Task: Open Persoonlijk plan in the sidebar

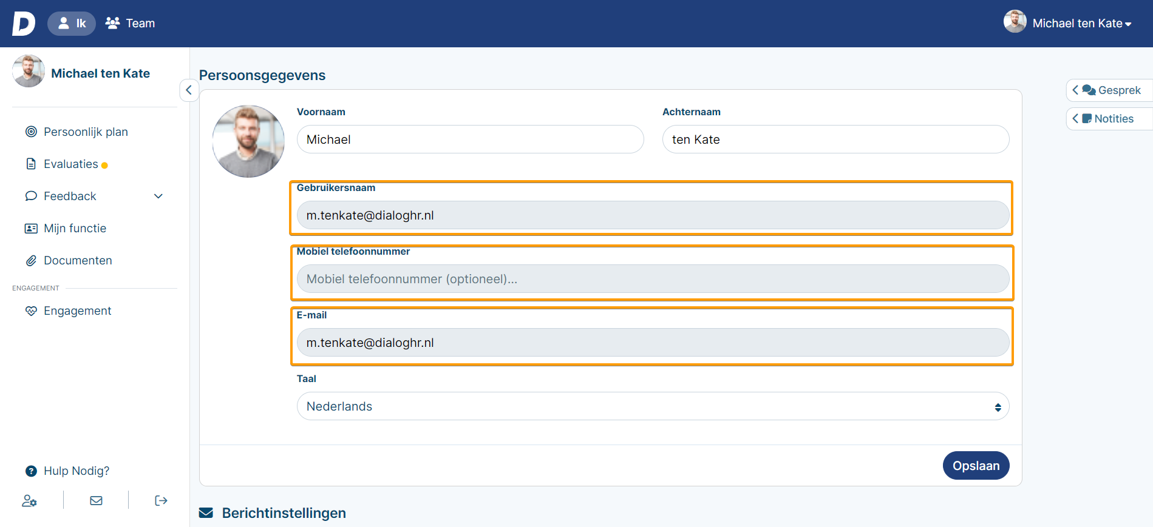Action: tap(86, 132)
